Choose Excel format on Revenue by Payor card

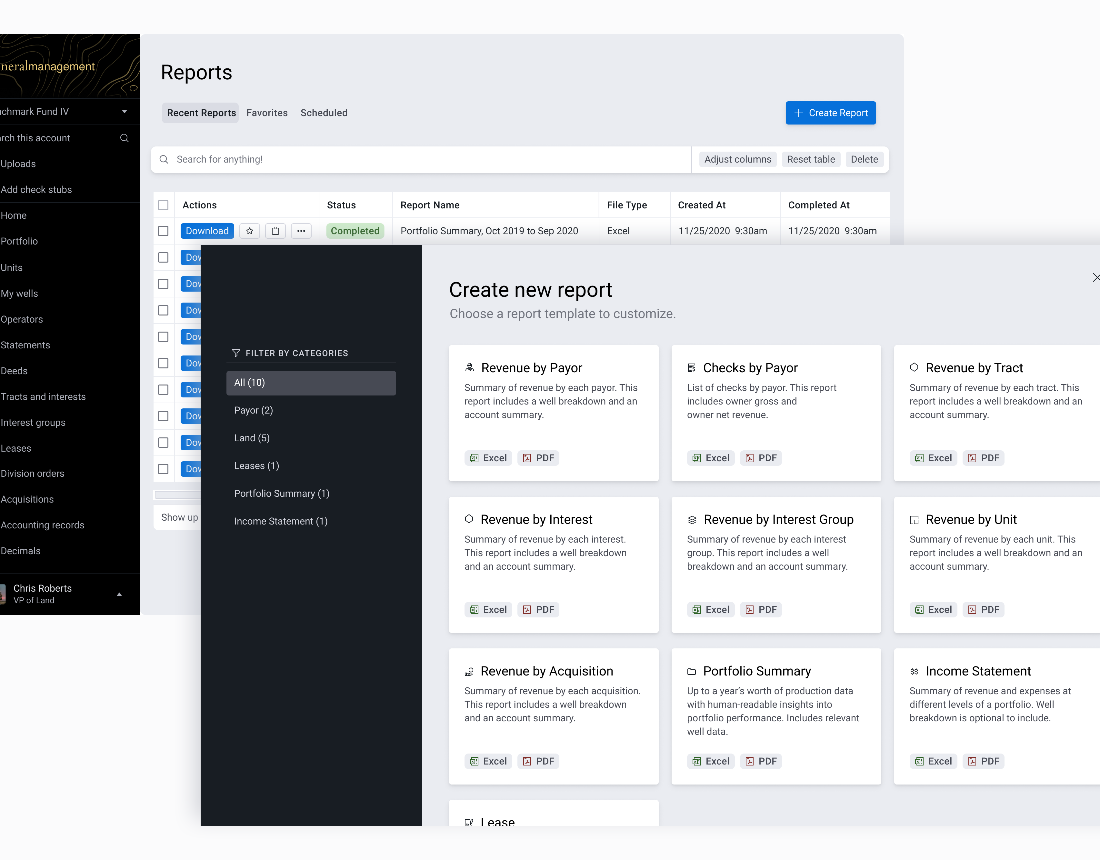click(x=488, y=458)
